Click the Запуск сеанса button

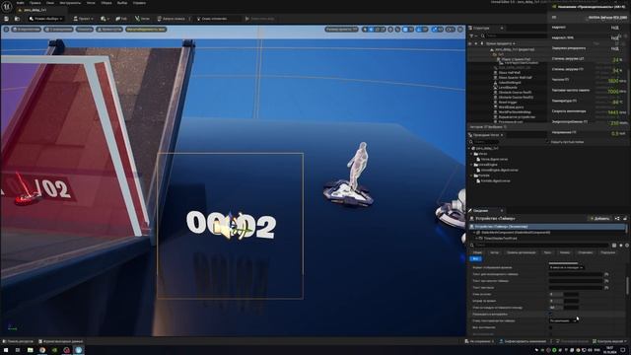point(171,19)
